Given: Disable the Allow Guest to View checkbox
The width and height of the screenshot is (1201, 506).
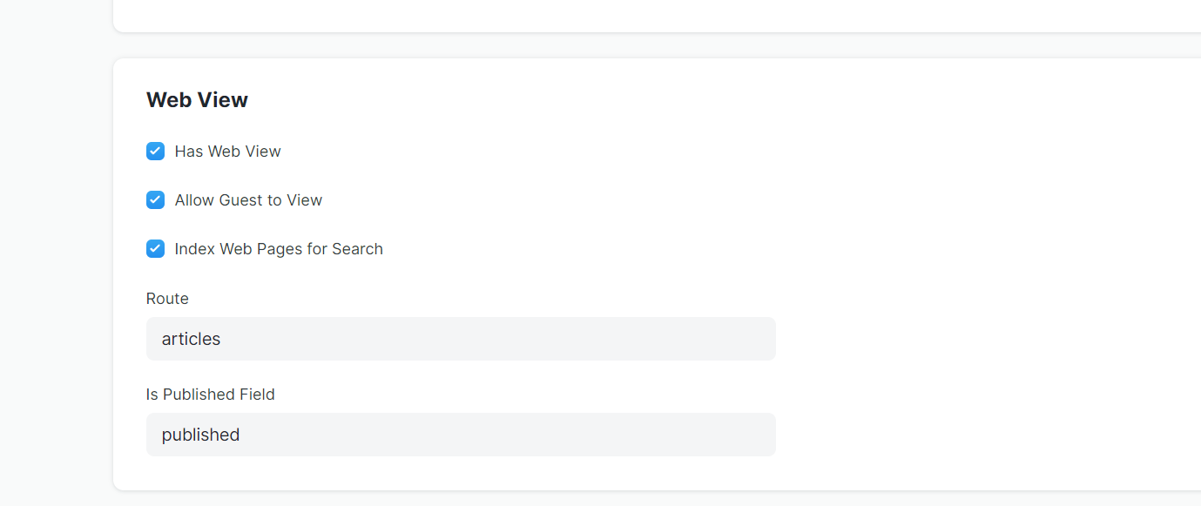Looking at the screenshot, I should 155,200.
